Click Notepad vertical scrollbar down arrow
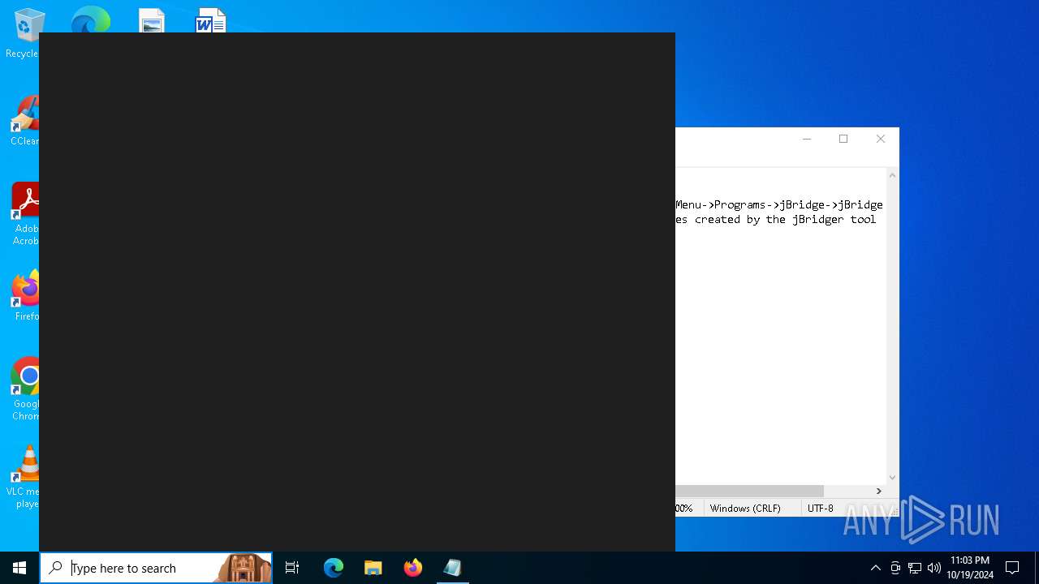 pos(892,478)
